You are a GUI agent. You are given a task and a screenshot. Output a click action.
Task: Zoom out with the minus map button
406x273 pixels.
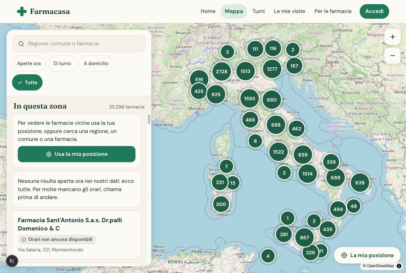392,56
